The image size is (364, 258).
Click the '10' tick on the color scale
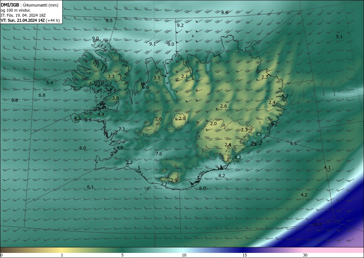coord(184,255)
